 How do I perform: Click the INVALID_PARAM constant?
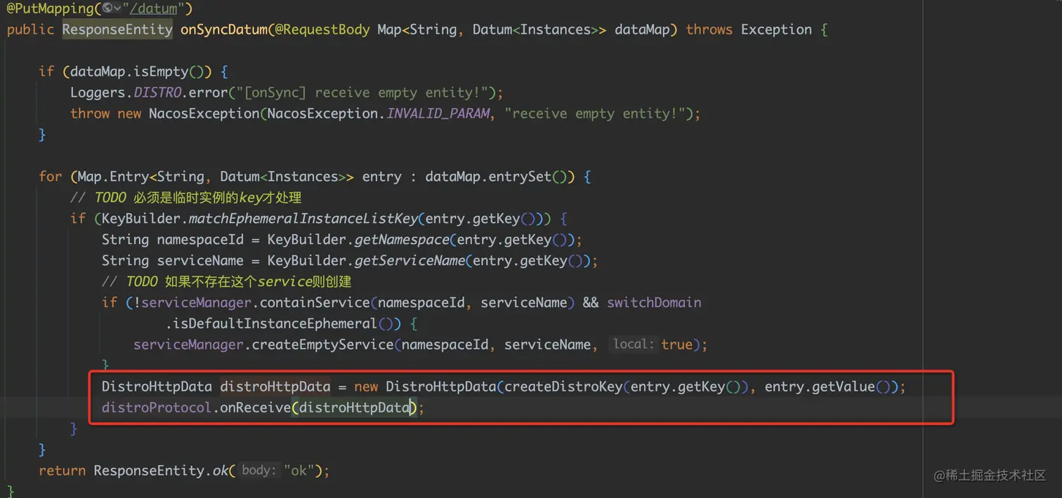pyautogui.click(x=438, y=114)
